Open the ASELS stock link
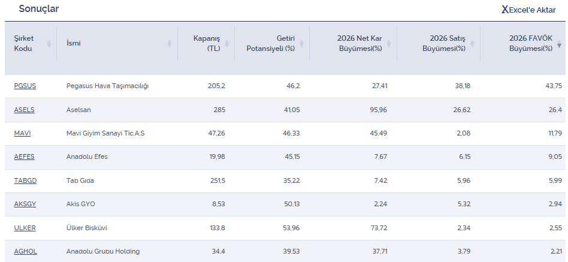 [25, 110]
